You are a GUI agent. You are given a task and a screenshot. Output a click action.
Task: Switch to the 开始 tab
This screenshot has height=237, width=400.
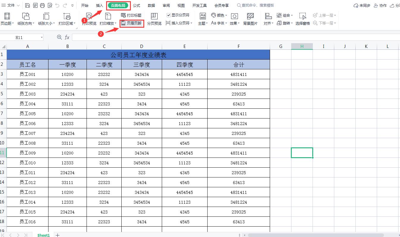[85, 5]
